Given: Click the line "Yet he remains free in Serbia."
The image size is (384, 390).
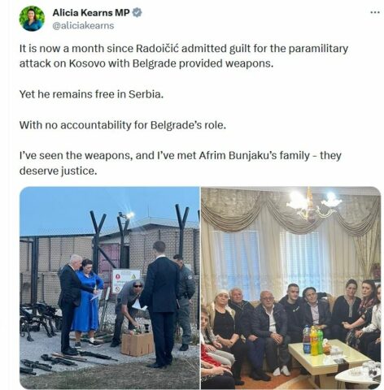Looking at the screenshot, I should coord(91,94).
